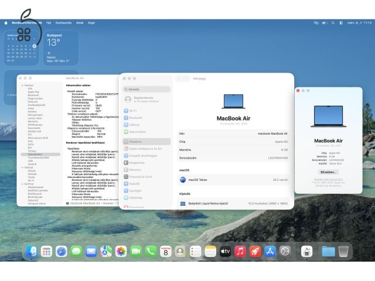Click battery status icon in menu bar
This screenshot has width=375, height=281.
coord(324,23)
